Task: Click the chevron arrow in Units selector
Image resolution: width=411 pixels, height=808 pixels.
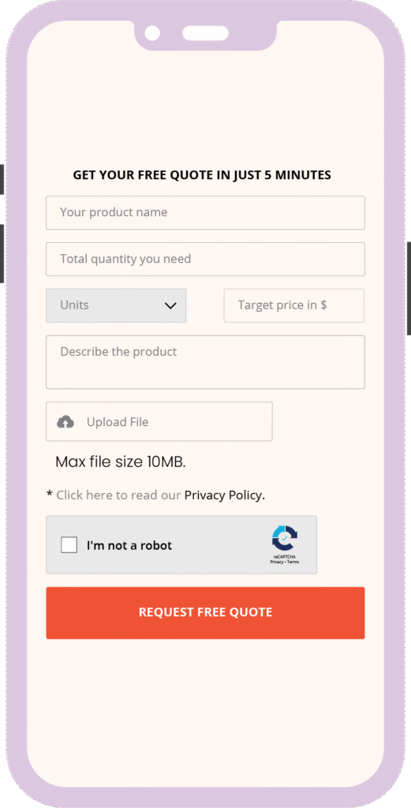Action: coord(170,305)
